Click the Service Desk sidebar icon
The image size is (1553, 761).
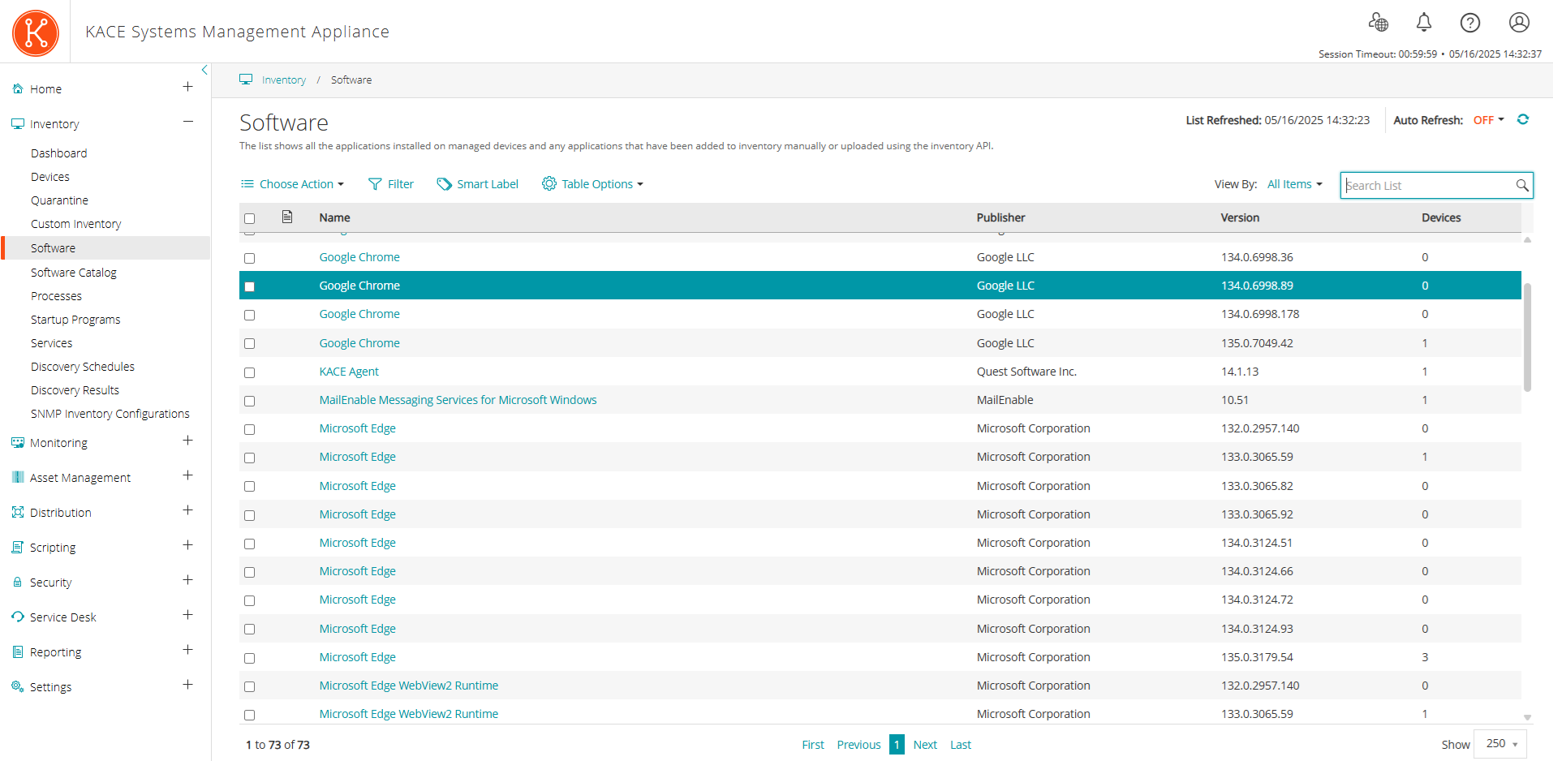coord(18,617)
